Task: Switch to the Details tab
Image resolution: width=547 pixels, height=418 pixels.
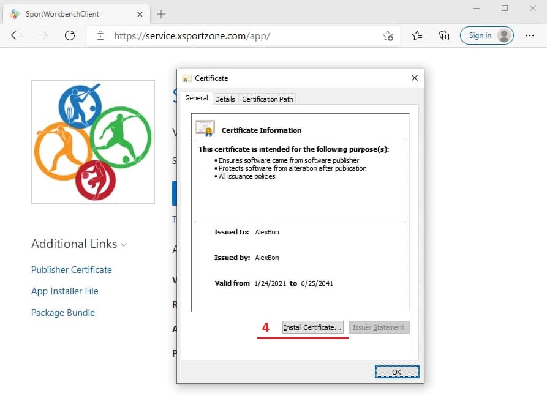Action: coord(225,99)
